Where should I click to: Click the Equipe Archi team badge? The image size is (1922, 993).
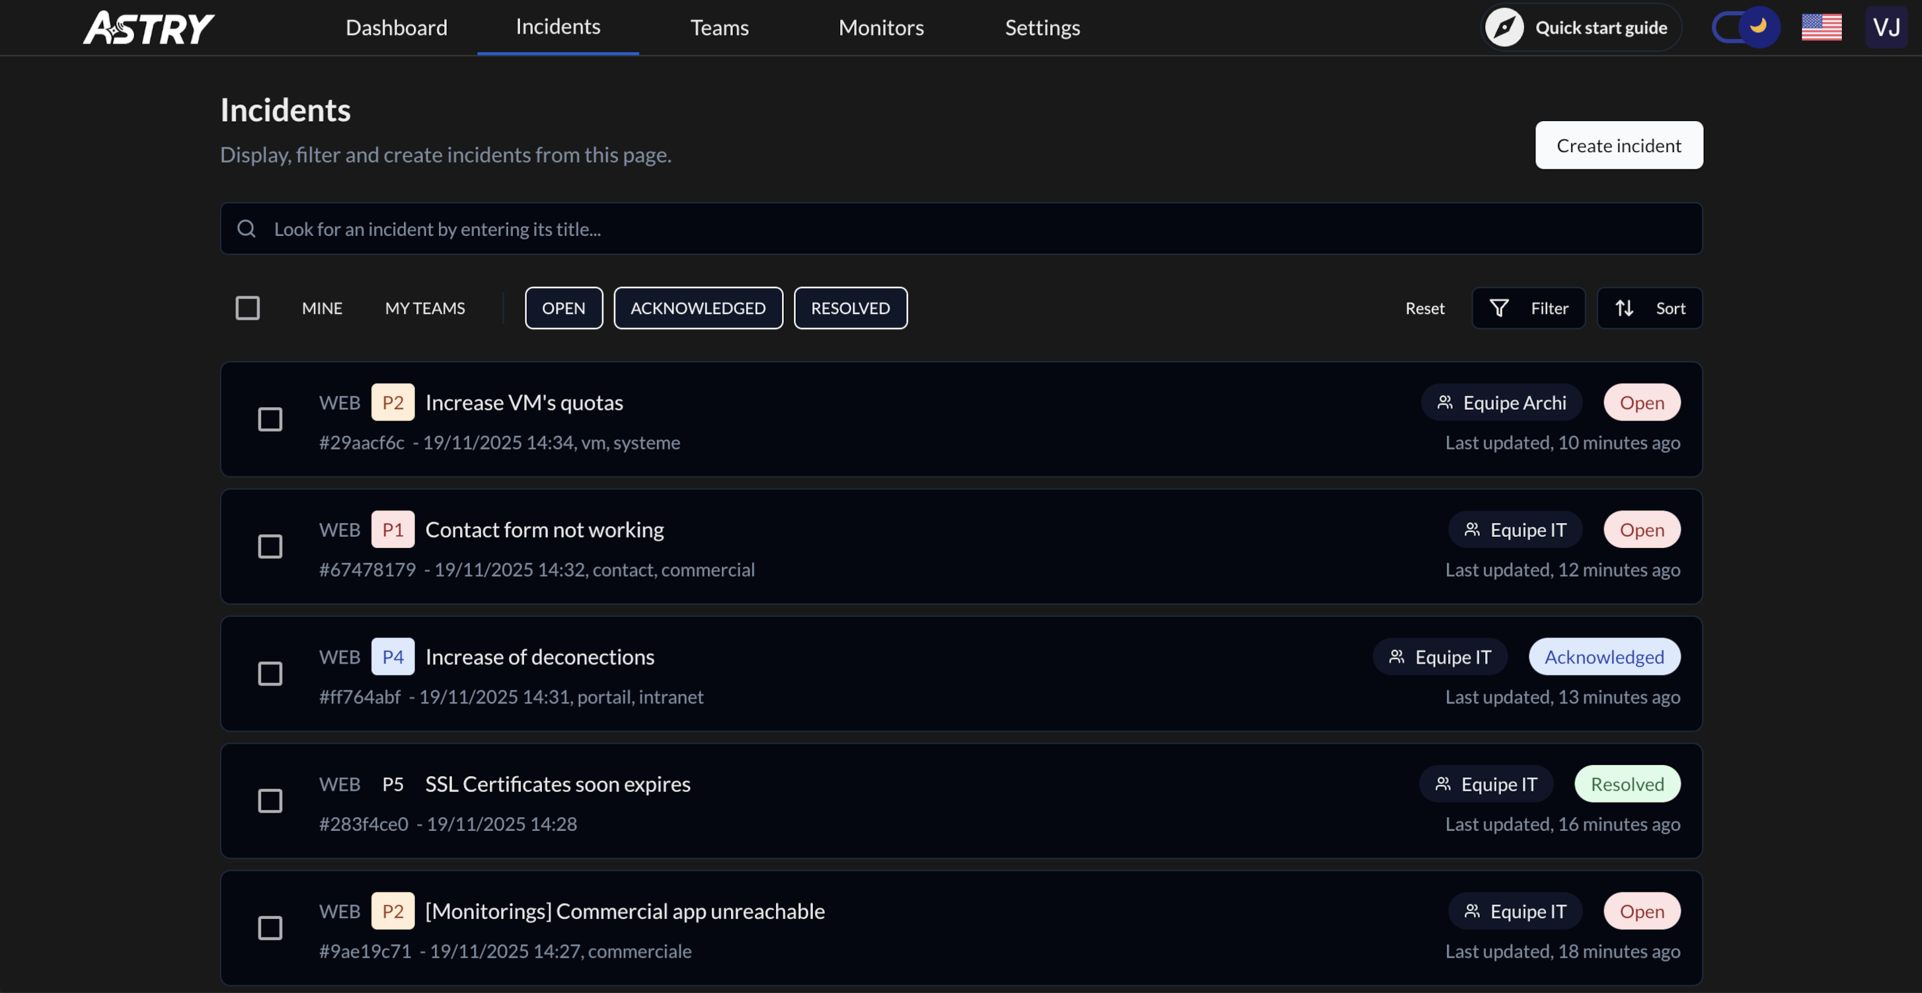pyautogui.click(x=1500, y=403)
